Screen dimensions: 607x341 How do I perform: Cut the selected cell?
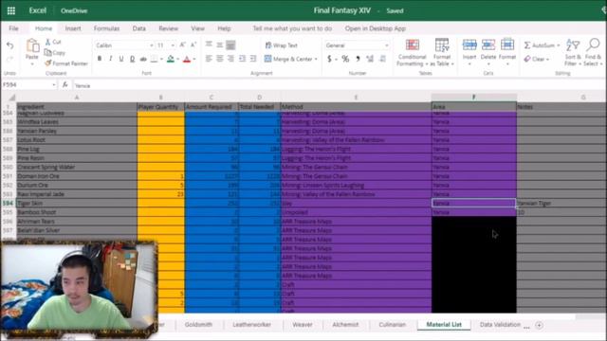53,42
